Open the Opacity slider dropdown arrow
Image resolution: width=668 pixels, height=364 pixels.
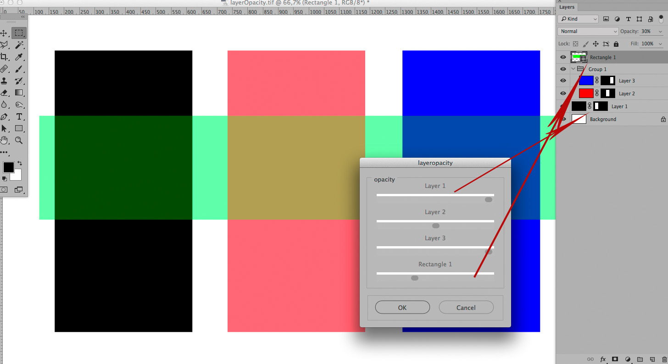pos(660,32)
